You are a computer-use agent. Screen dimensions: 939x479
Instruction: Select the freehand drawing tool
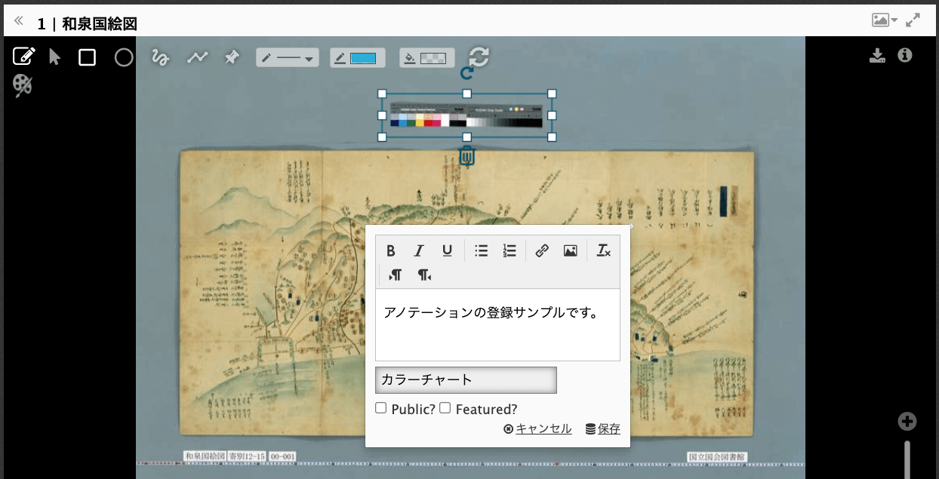click(160, 57)
